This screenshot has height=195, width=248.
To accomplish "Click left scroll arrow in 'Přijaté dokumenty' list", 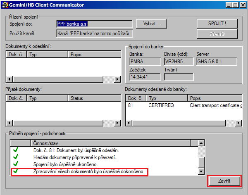I will tap(10, 123).
